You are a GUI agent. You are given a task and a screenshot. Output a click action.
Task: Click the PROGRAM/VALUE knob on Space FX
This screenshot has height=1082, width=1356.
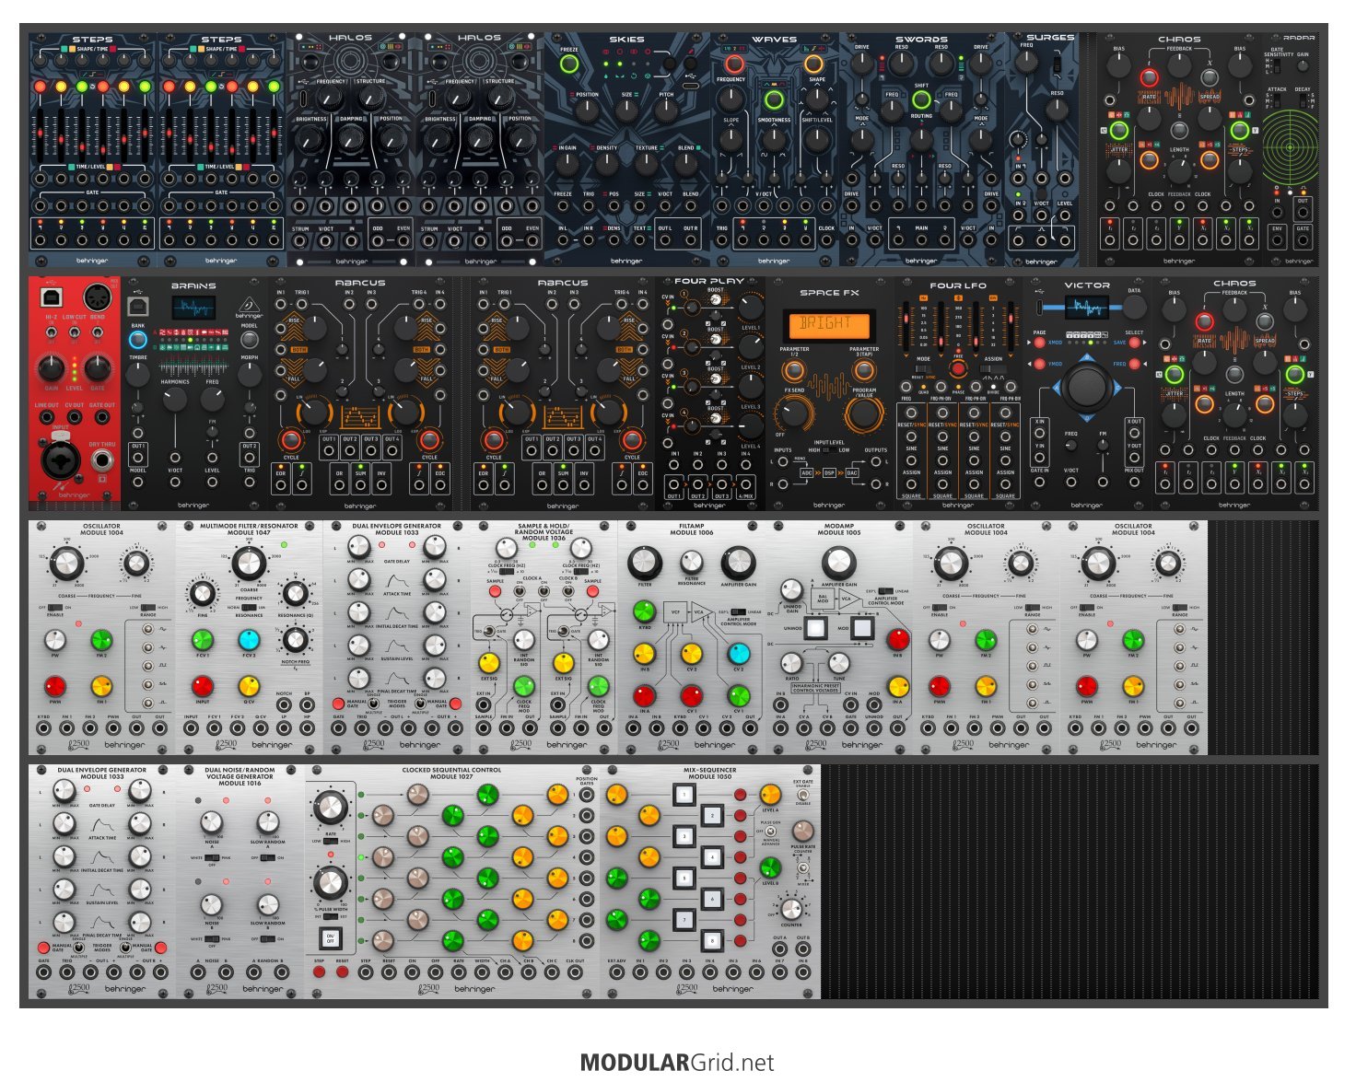[x=863, y=413]
